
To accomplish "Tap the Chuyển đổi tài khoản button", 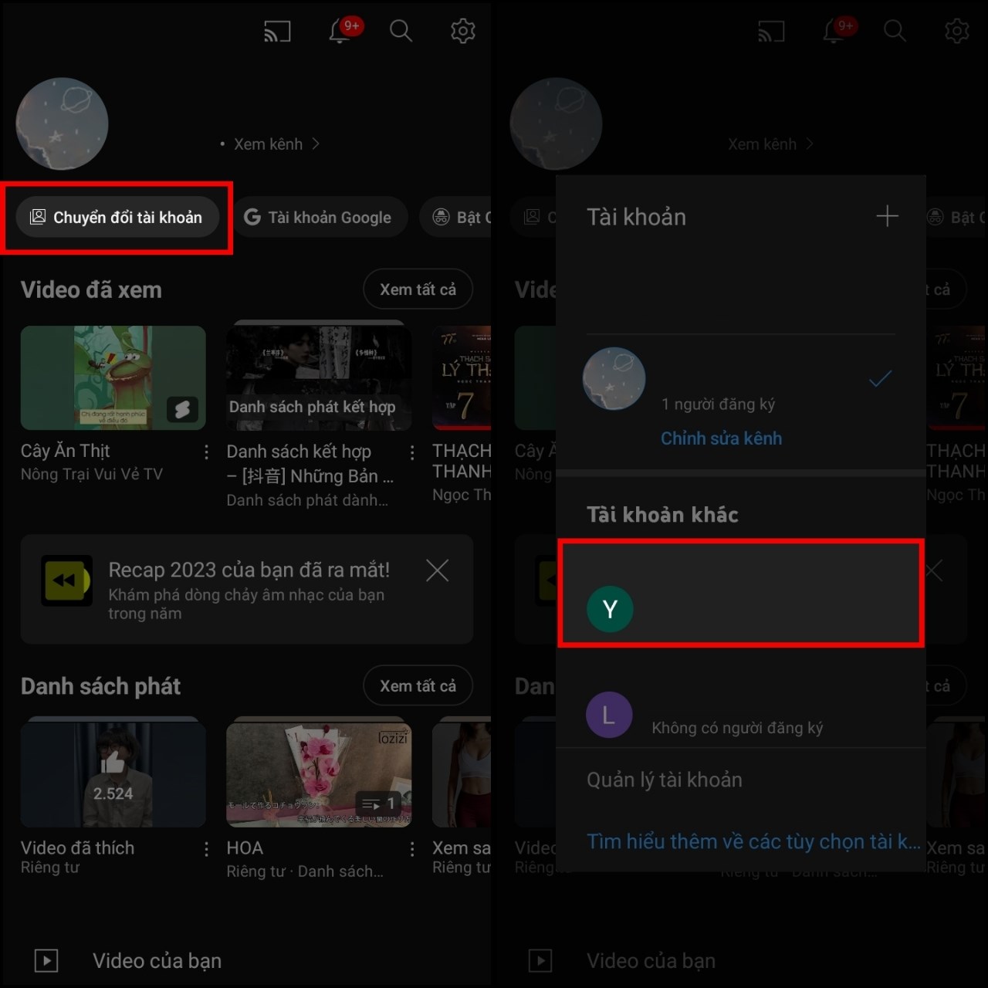I will point(118,217).
